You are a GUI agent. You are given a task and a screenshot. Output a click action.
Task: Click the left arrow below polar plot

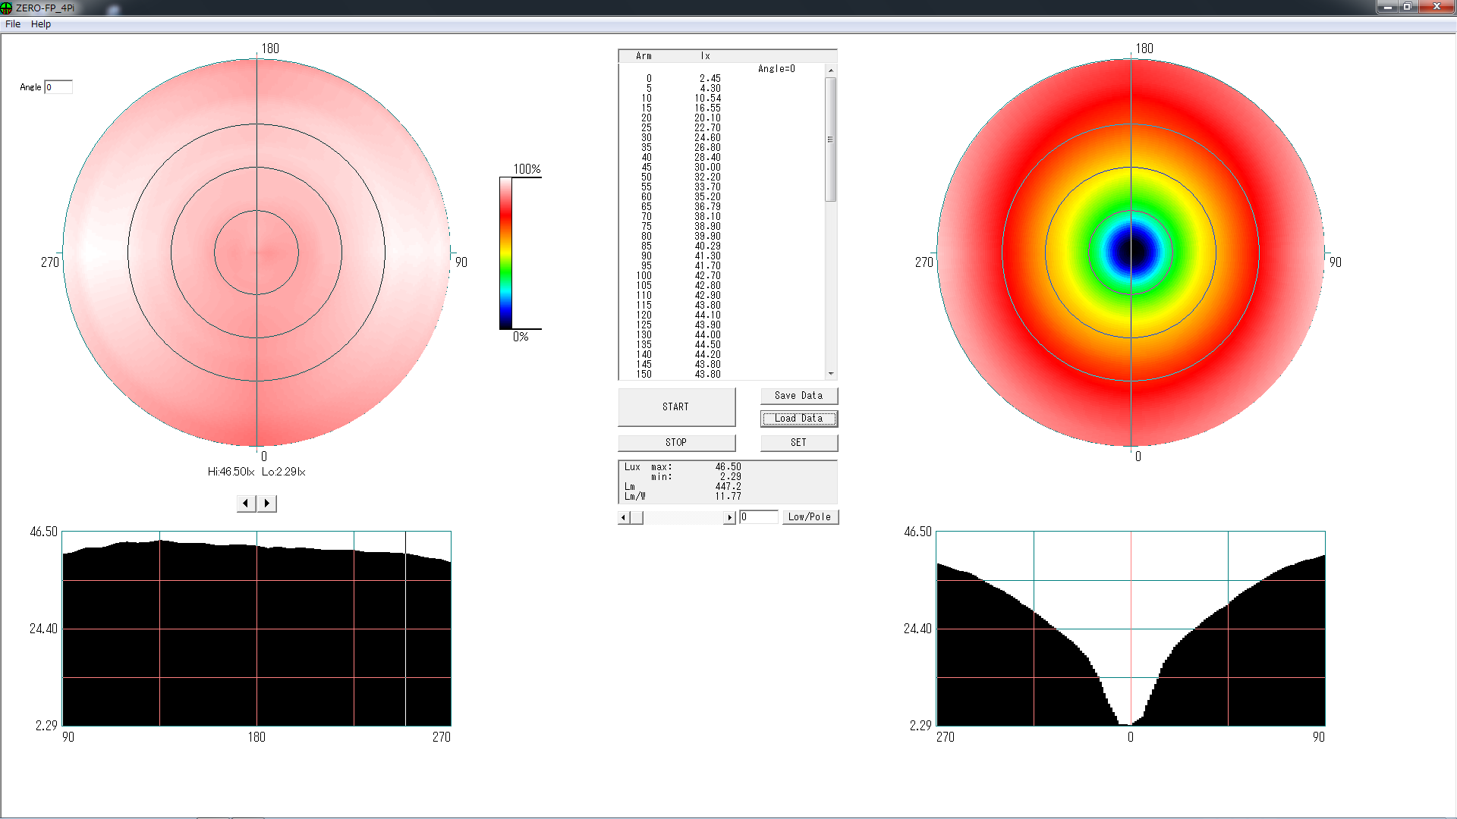[246, 504]
